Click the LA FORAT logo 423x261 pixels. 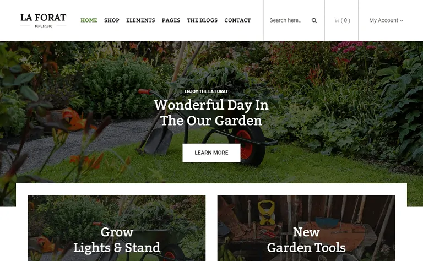pos(43,20)
